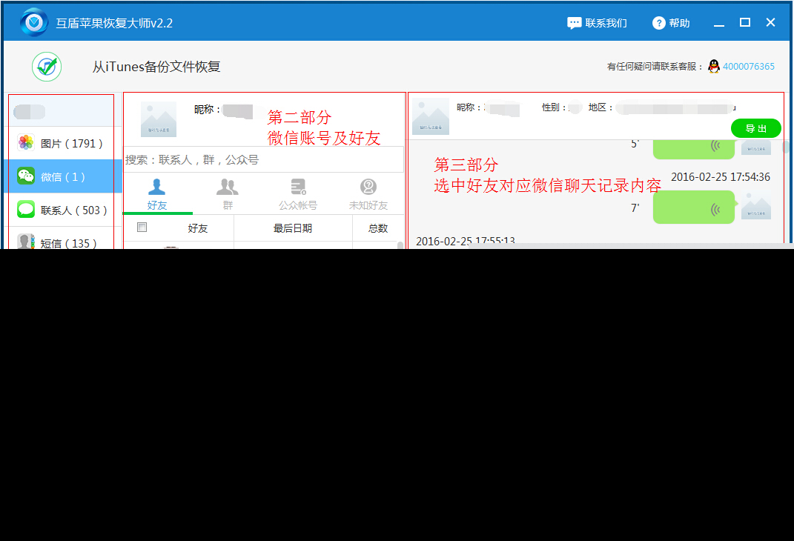
Task: Switch to the 未知好友 tab
Action: click(x=368, y=195)
